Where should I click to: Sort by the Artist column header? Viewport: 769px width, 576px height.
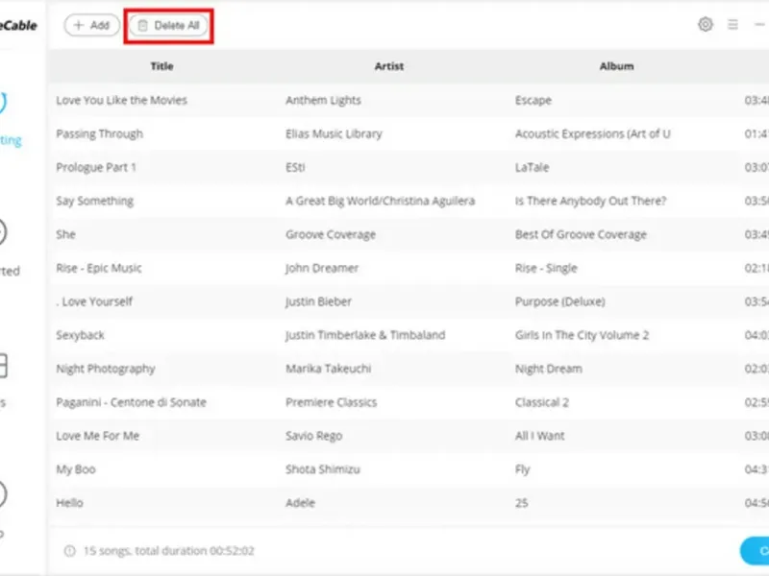tap(389, 66)
